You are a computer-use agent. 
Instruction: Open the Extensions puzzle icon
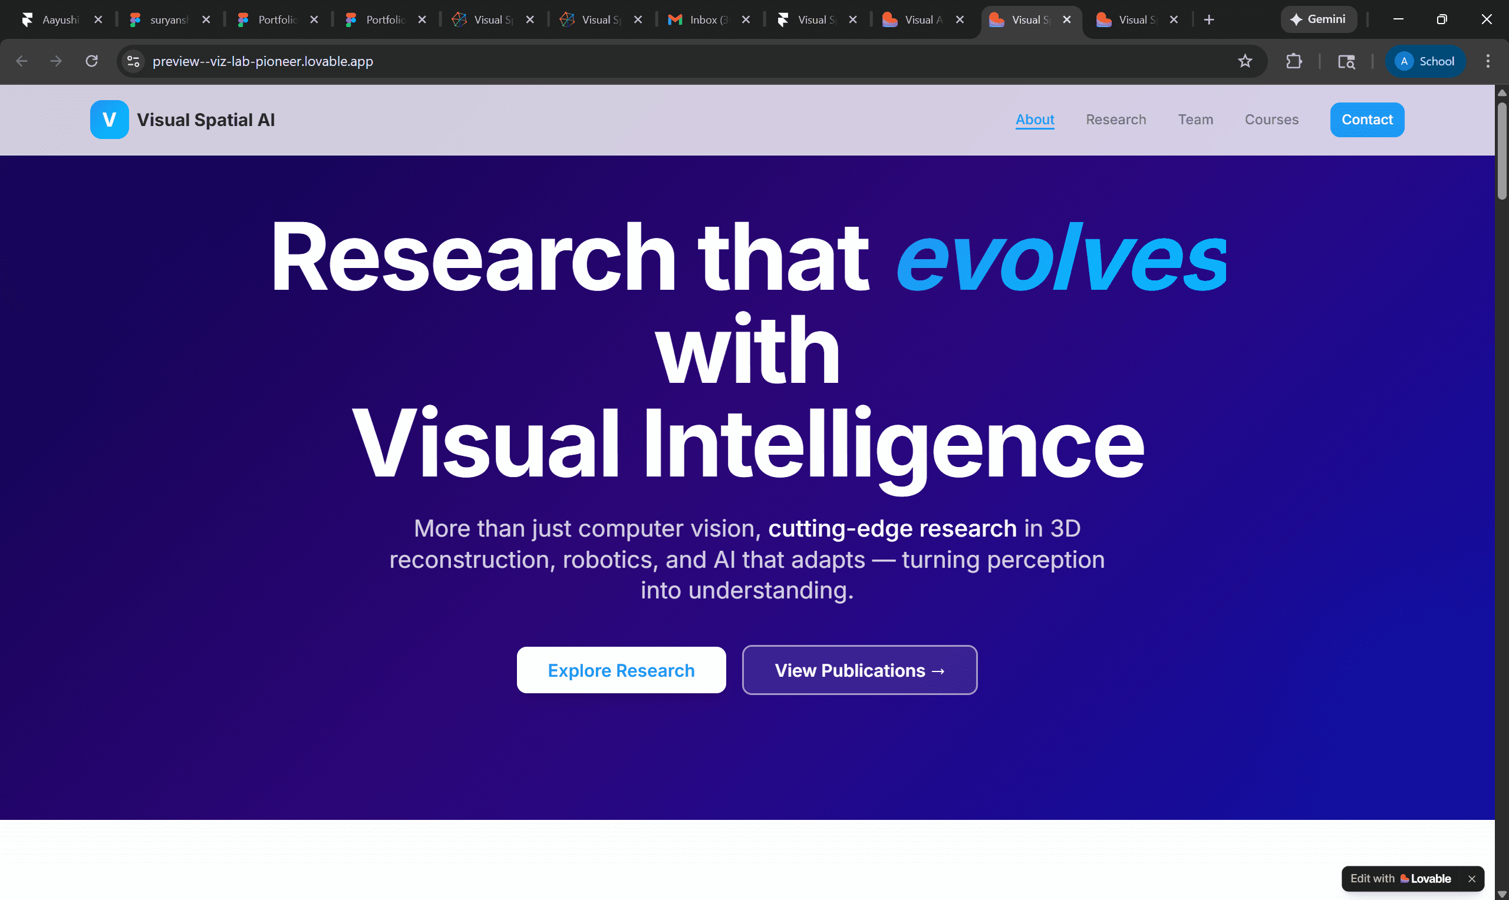coord(1294,61)
